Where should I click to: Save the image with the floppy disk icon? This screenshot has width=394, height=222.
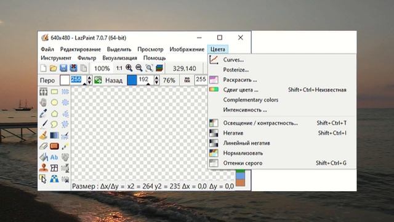63,68
